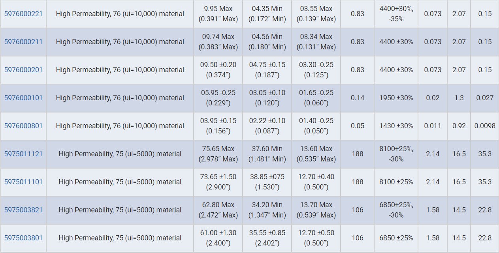Open part number 5975003801 link
The height and width of the screenshot is (253, 499).
tap(23, 238)
